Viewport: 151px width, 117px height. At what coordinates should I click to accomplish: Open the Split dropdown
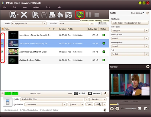click(x=146, y=54)
